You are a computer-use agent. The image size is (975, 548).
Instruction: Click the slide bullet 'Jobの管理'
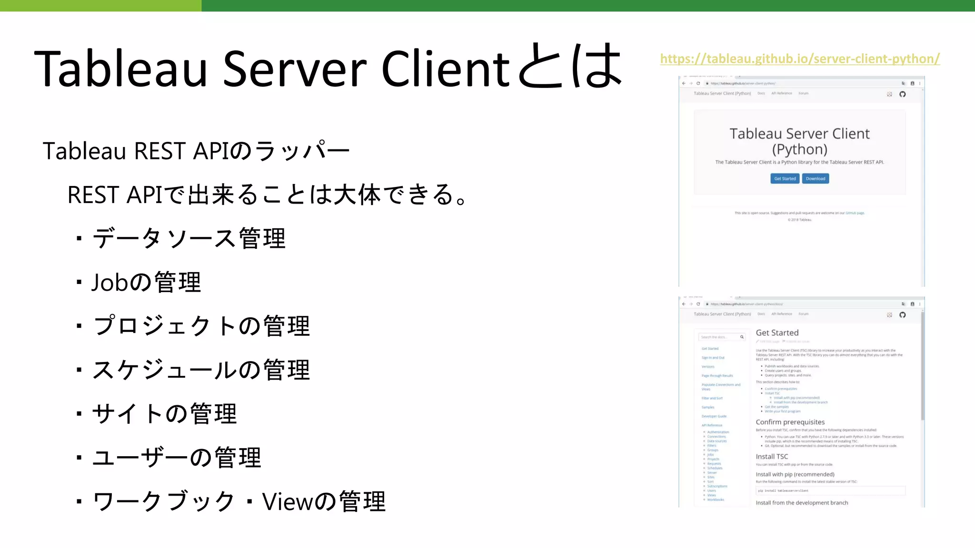(146, 282)
